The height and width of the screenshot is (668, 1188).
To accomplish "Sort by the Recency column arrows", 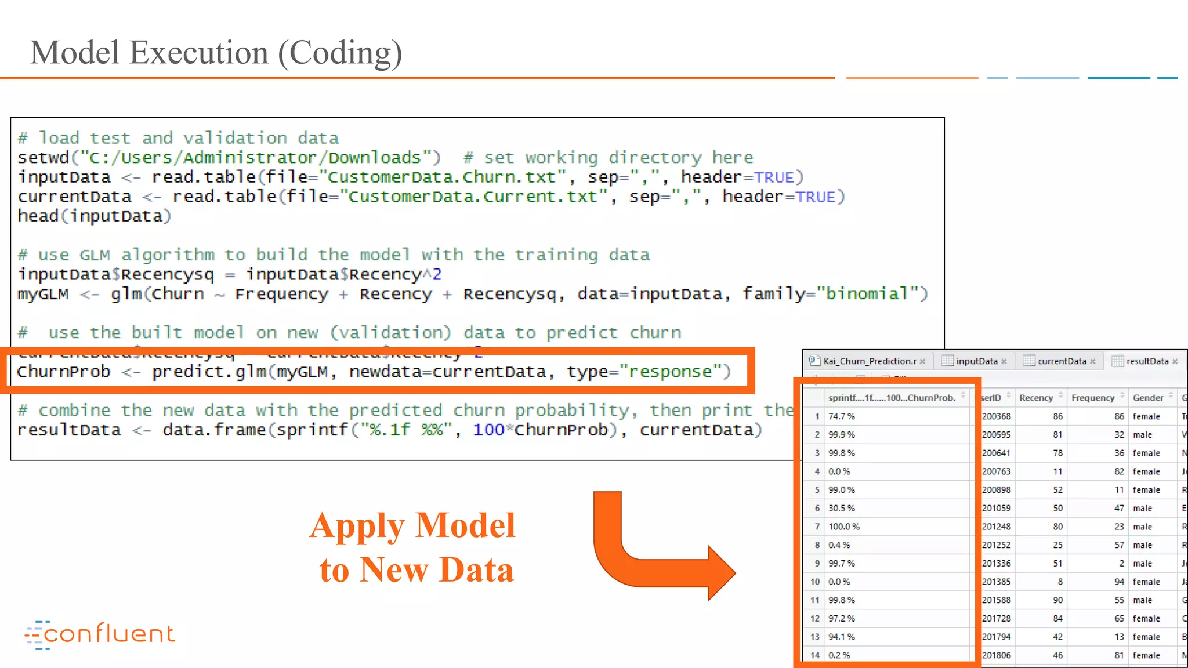I will tap(1061, 395).
